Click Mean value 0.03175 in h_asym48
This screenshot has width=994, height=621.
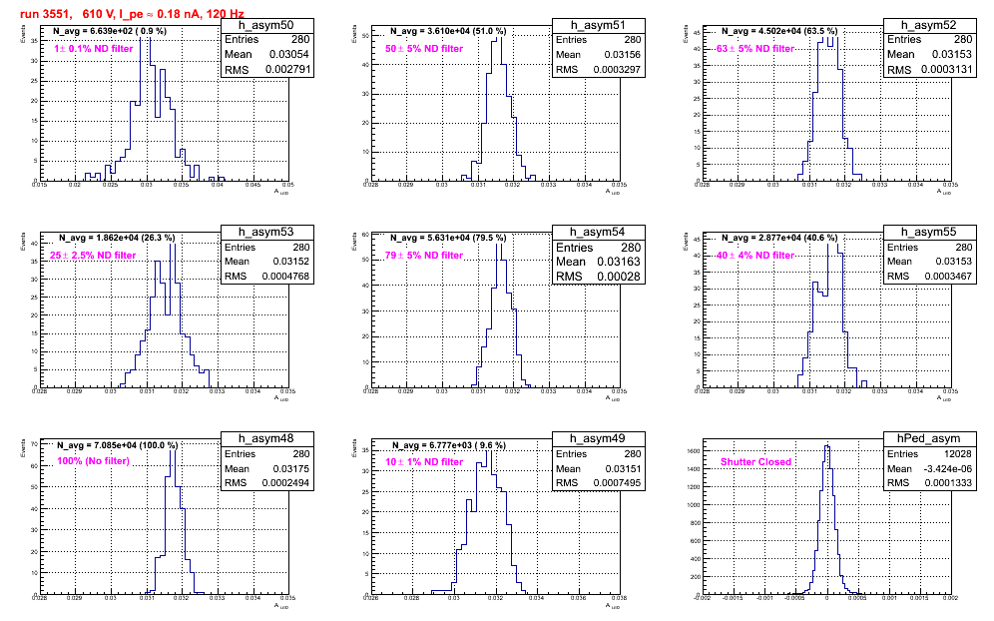291,469
